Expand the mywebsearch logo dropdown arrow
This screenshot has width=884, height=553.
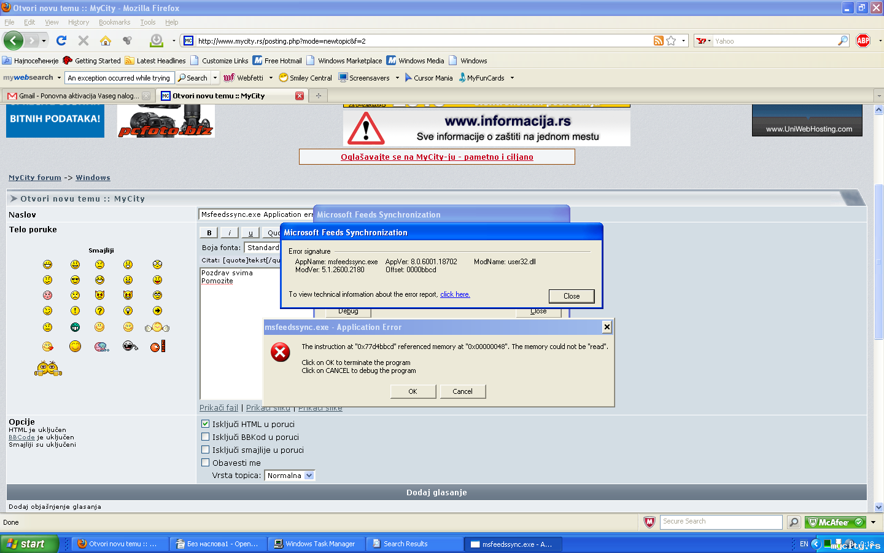(x=59, y=78)
